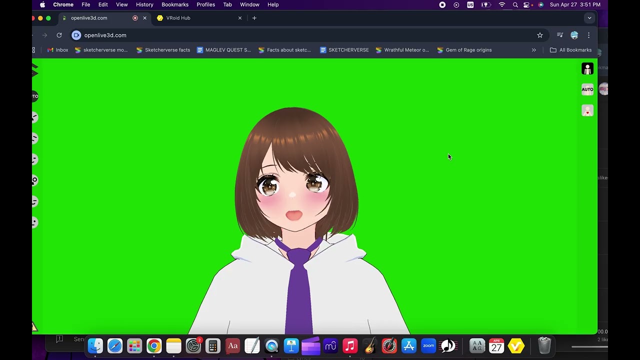The image size is (640, 360).
Task: Select the heart avatar pose icon
Action: [587, 110]
